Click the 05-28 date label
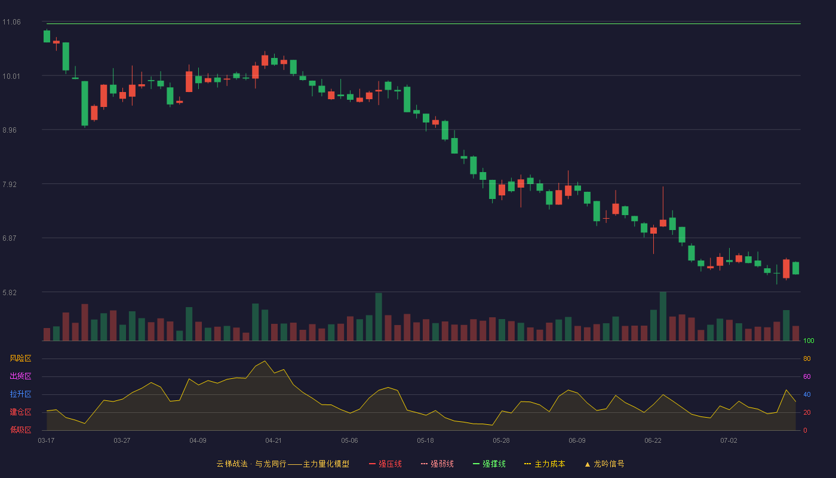 tap(501, 440)
